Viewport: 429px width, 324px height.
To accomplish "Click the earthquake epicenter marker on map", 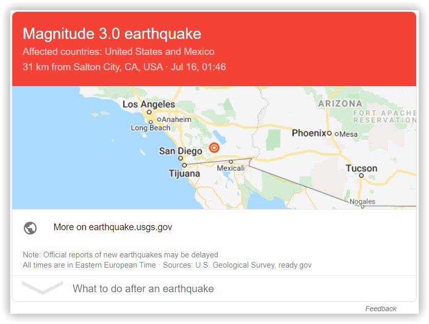I will coord(214,148).
